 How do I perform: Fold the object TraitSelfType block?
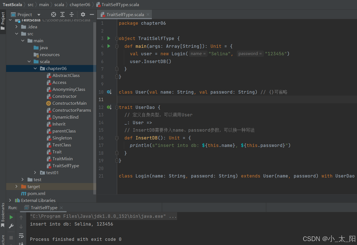click(117, 39)
